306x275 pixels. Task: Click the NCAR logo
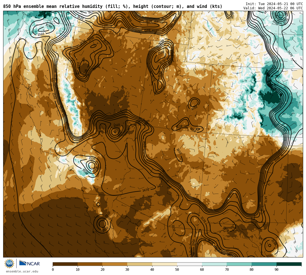29,263
